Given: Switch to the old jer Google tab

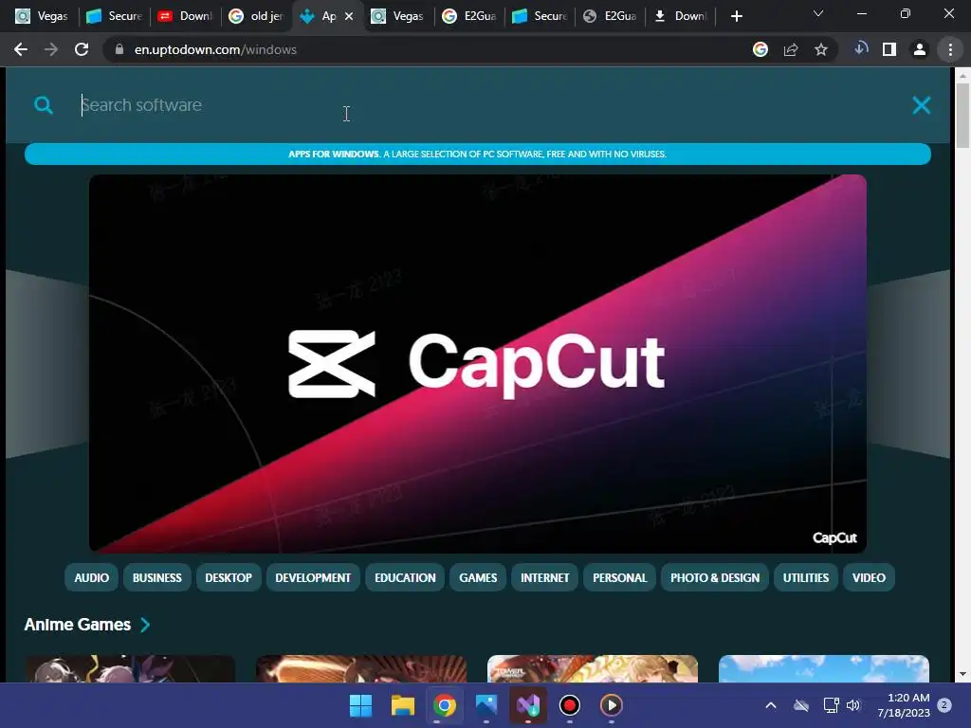Looking at the screenshot, I should click(x=256, y=16).
